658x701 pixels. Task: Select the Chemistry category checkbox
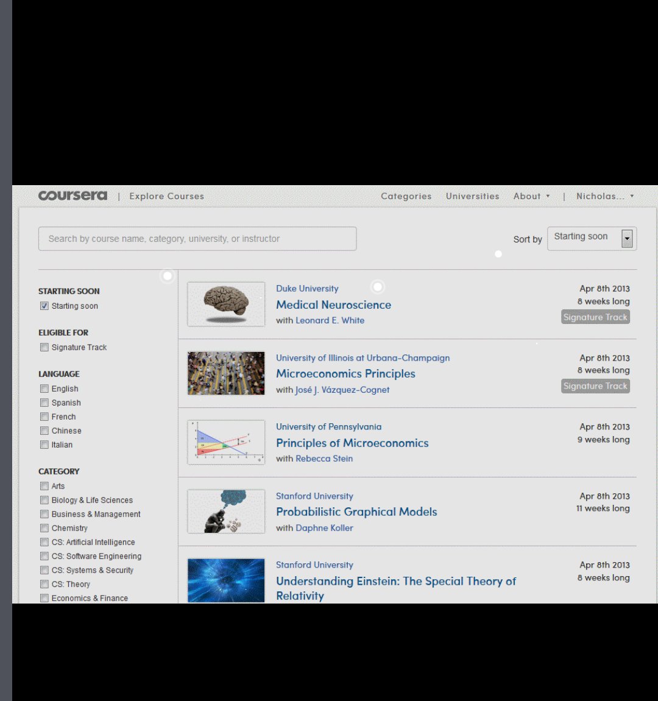(44, 528)
